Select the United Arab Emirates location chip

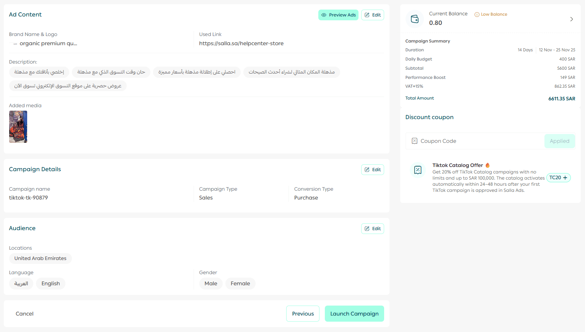(x=40, y=258)
